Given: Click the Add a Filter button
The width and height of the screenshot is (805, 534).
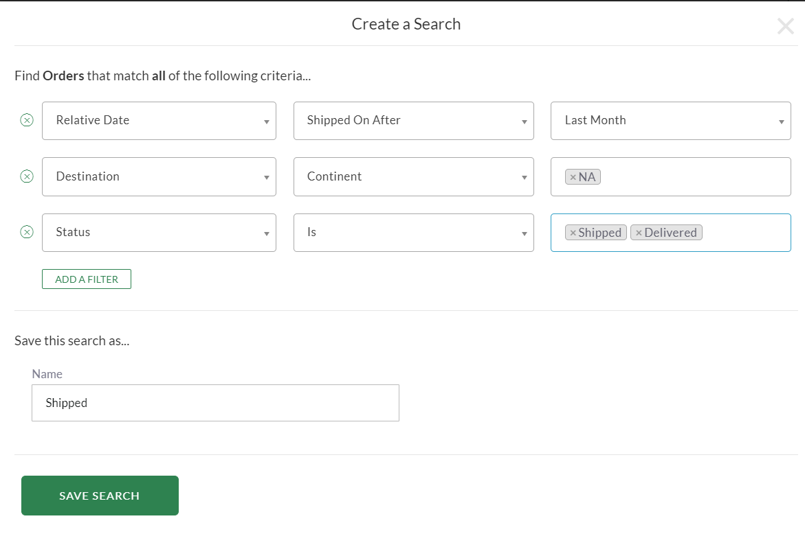Looking at the screenshot, I should [87, 279].
